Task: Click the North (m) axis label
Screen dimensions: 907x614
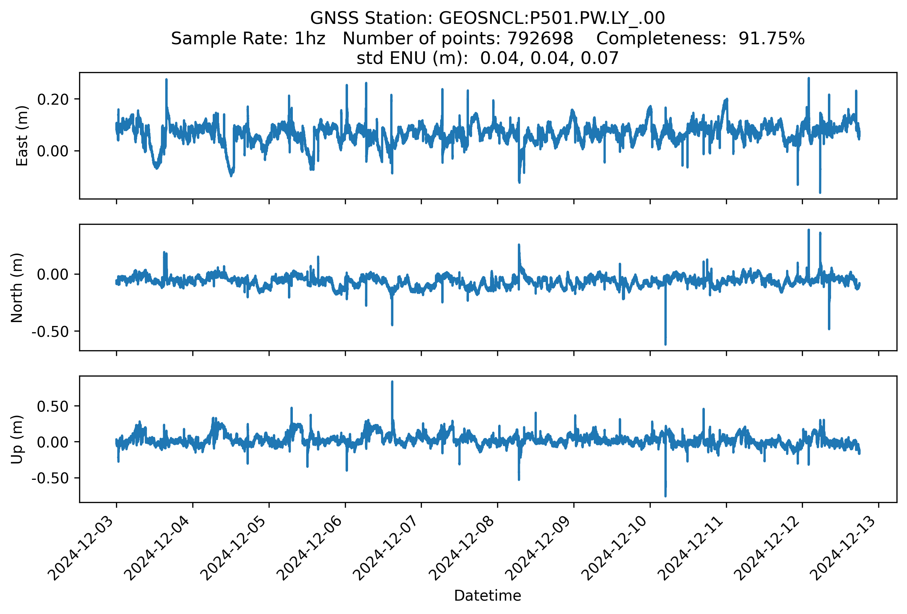Action: click(17, 288)
